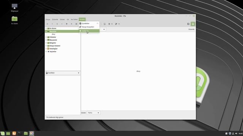
Task: Open the Tümü filter dropdown
Action: tap(93, 113)
